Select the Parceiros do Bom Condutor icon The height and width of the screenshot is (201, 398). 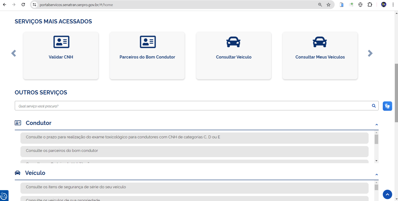coord(147,42)
